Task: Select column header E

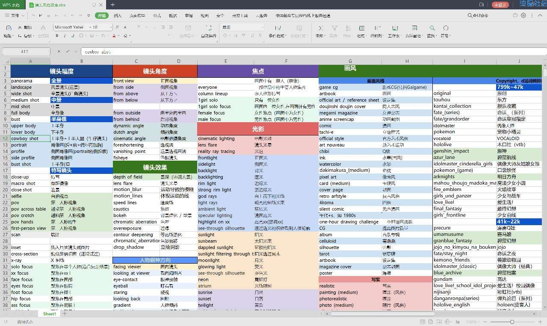Action: pyautogui.click(x=225, y=61)
